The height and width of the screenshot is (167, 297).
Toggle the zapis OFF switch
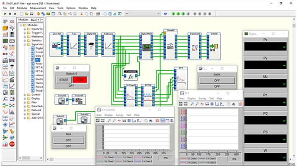216,81
